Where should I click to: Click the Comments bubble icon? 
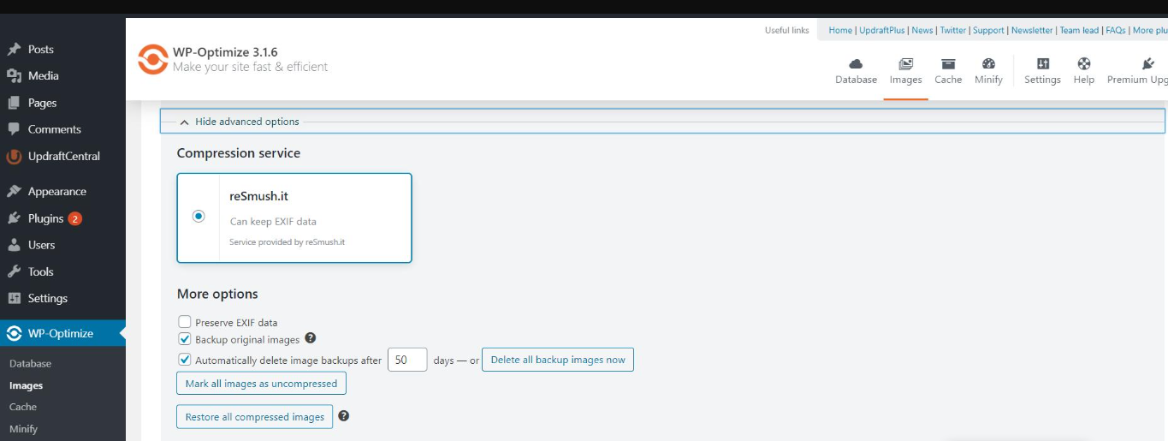point(14,129)
